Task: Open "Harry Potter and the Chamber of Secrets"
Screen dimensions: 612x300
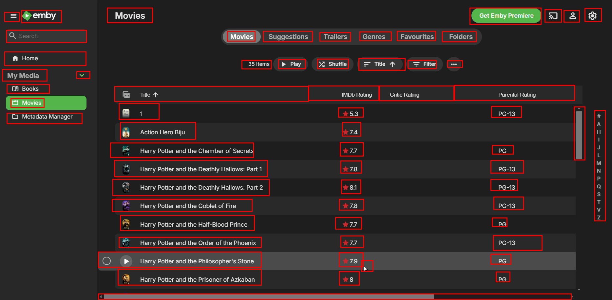Action: pyautogui.click(x=197, y=151)
